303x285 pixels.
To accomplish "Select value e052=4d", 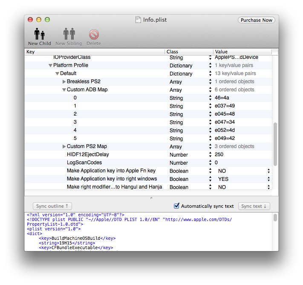I will [x=225, y=130].
